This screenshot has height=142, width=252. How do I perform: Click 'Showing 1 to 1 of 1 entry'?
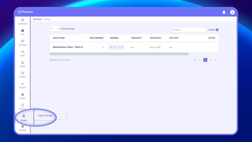60,60
